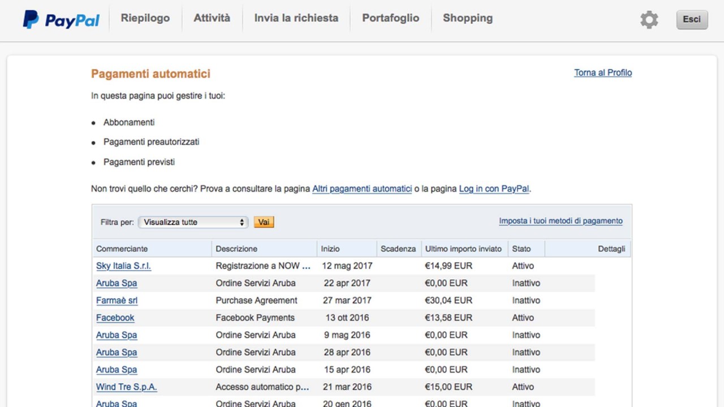
Task: Click 'Attivo' status in Facebook row
Action: pos(523,318)
